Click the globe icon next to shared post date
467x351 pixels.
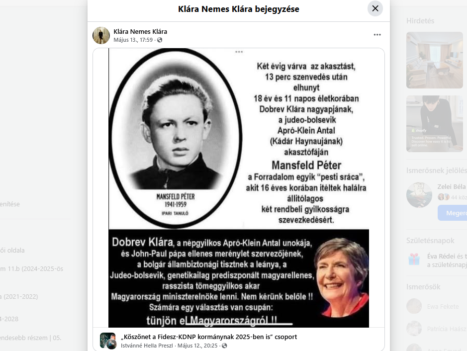point(225,346)
